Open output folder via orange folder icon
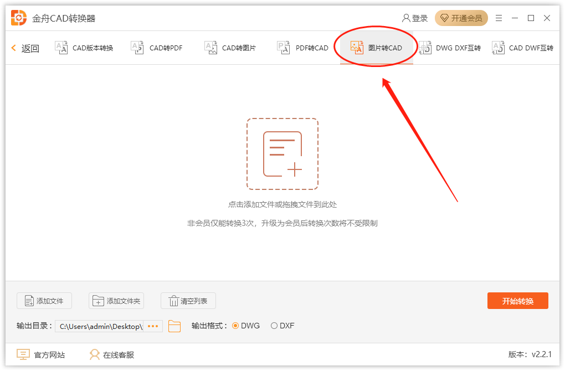Image resolution: width=565 pixels, height=371 pixels. (174, 326)
